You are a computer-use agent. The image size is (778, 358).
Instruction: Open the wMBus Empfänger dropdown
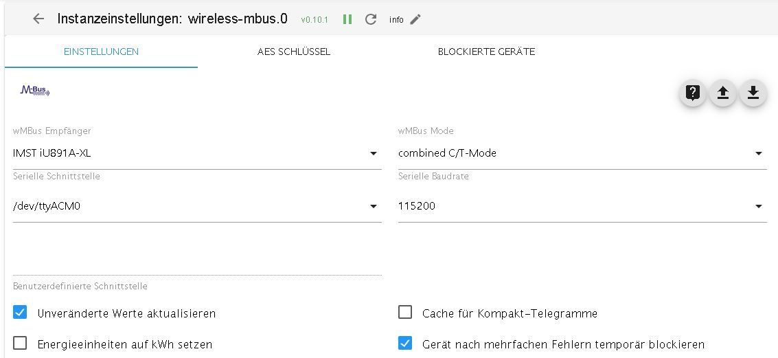tap(197, 153)
